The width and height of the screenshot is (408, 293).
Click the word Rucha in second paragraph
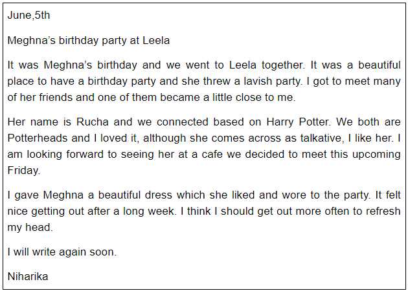[x=93, y=122]
